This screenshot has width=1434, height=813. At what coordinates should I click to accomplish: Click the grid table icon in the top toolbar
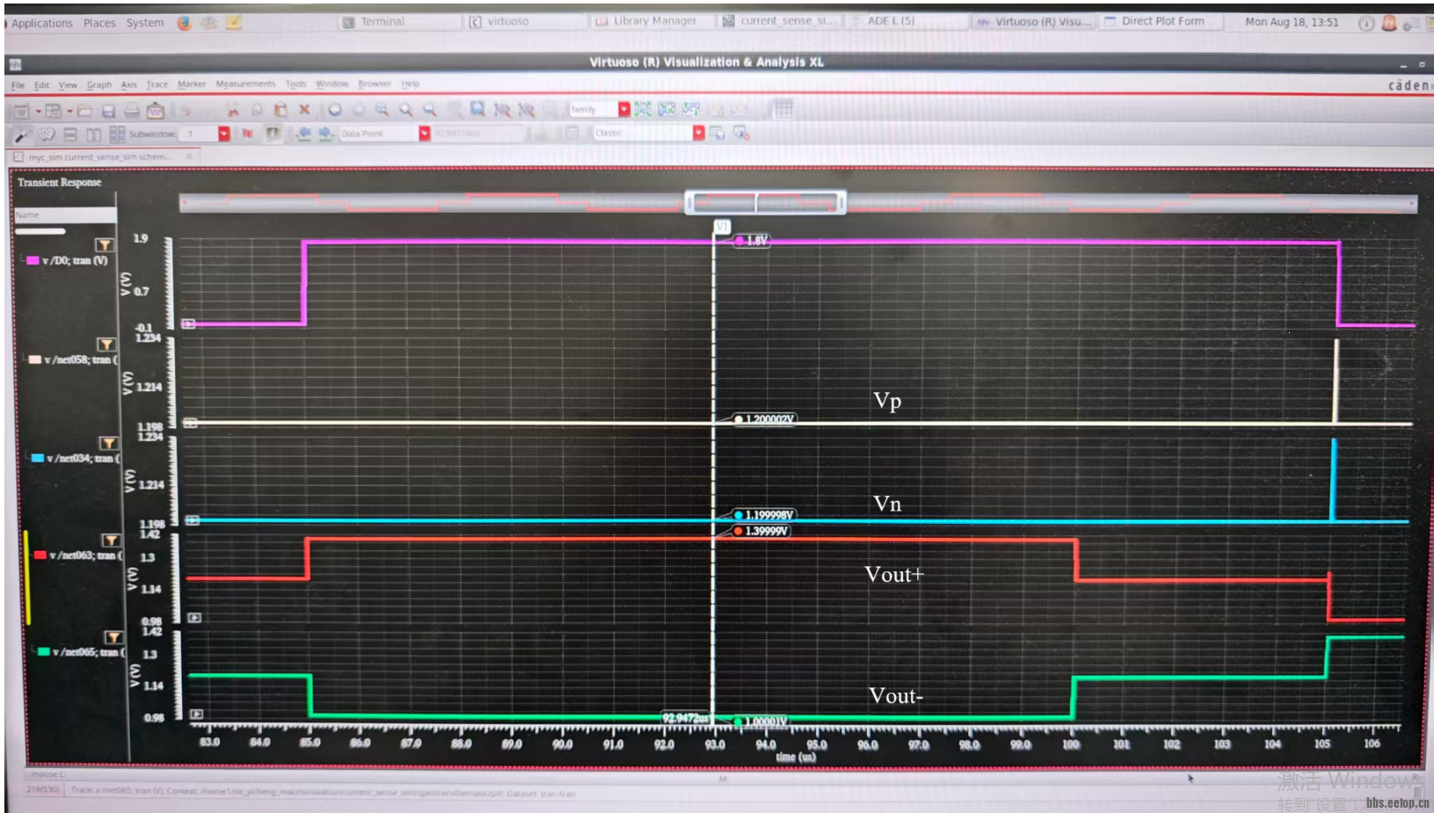point(783,108)
